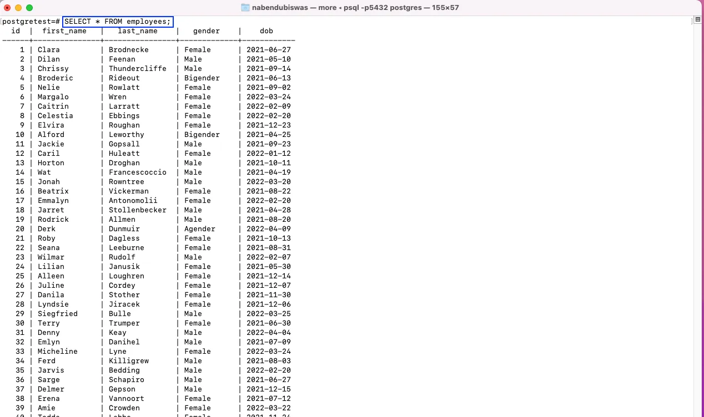Screen dimensions: 704x417
Task: Click the folder icon in the title bar
Action: pos(245,8)
